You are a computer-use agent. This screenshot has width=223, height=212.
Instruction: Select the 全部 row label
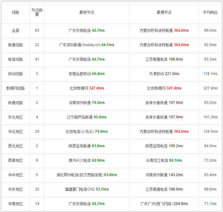pos(15,30)
